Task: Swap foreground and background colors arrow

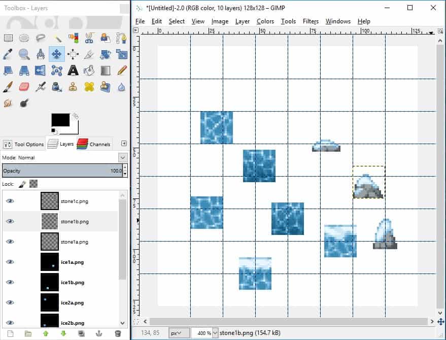Action: (76, 116)
